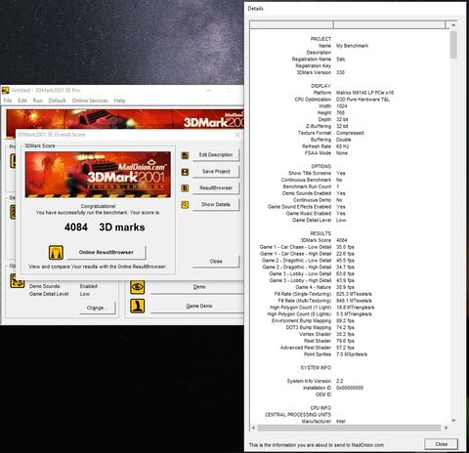
Task: Click the Show Details magnifier icon
Action: [x=185, y=205]
